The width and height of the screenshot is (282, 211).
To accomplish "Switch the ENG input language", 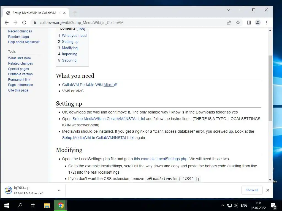I will (244, 206).
